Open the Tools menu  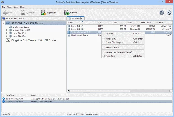[16, 7]
